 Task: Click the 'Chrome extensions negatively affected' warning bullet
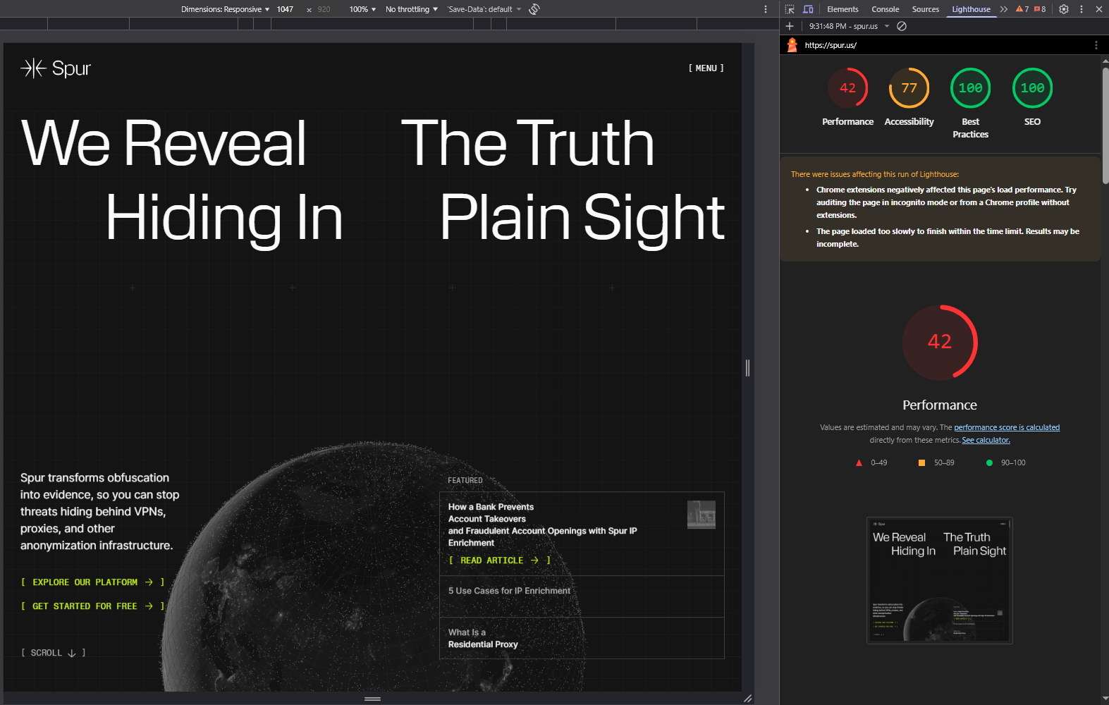(947, 202)
